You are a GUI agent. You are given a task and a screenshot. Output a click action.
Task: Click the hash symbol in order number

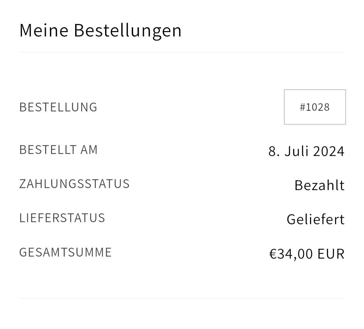(x=302, y=107)
